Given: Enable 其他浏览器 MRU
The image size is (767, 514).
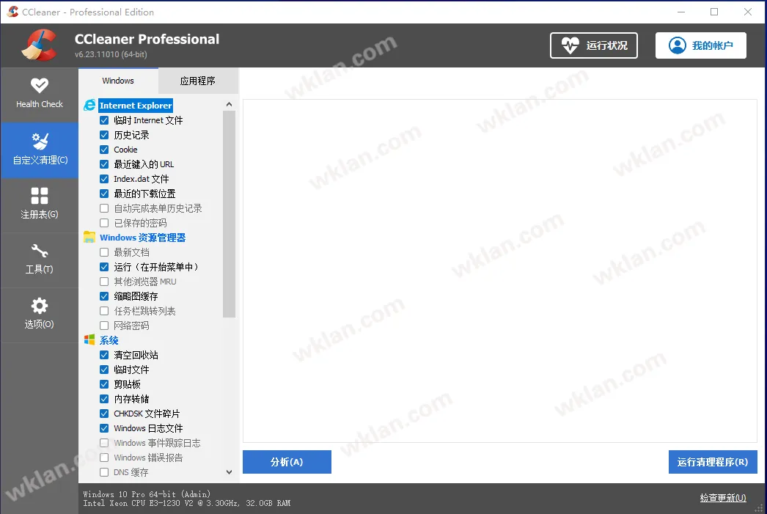Looking at the screenshot, I should [x=104, y=282].
